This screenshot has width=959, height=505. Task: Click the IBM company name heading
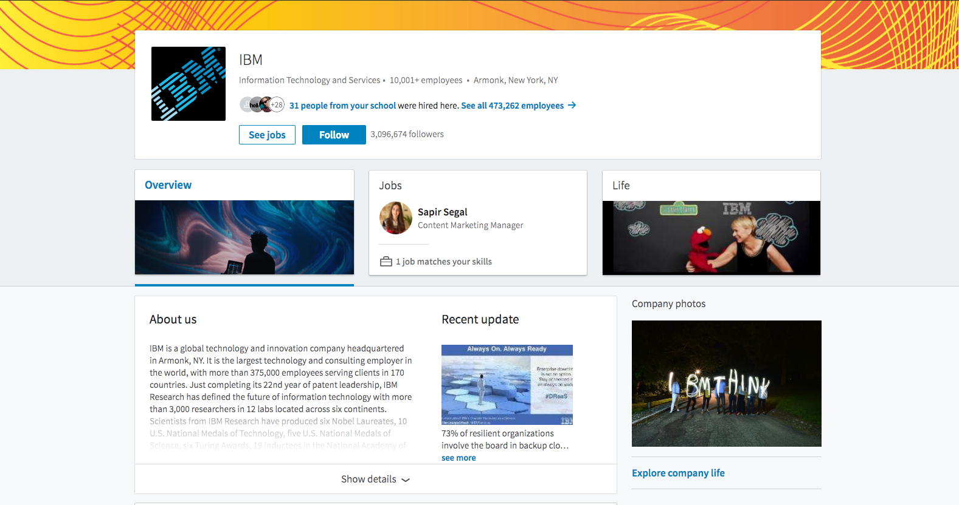tap(251, 60)
